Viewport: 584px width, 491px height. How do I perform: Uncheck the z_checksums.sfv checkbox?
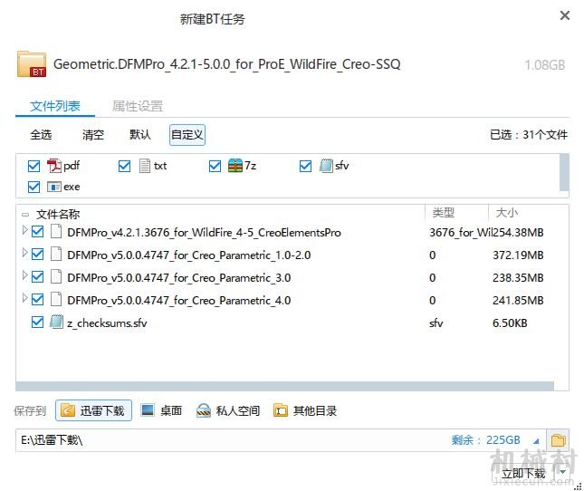point(37,323)
